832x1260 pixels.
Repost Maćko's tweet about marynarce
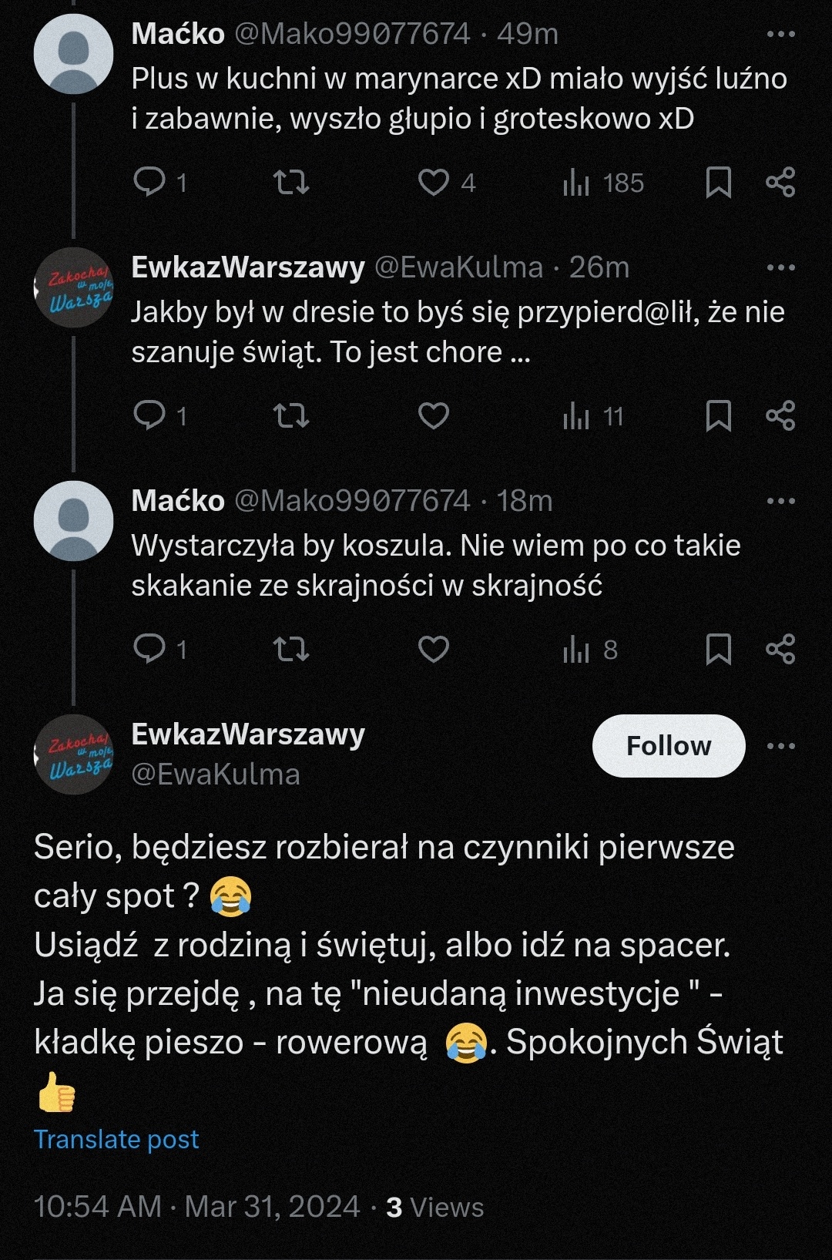[x=291, y=182]
